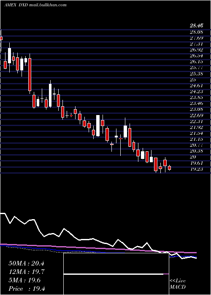Viewport: 211px width, 295px height.
Task: Select the Price : 19.4 readout
Action: coord(27,289)
